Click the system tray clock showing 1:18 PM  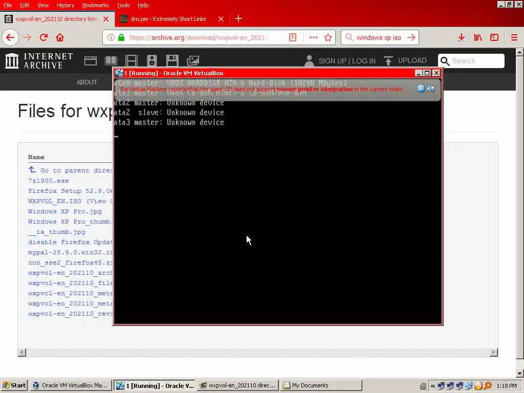(x=507, y=386)
